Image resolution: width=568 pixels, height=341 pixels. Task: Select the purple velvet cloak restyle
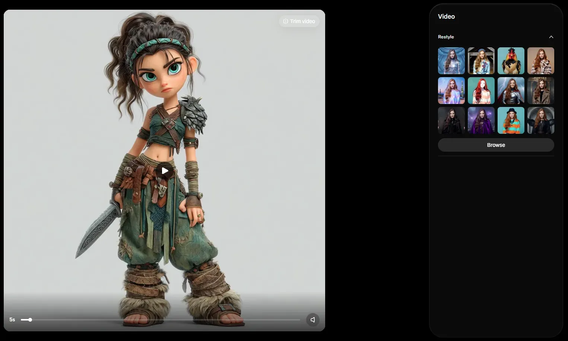coord(481,120)
